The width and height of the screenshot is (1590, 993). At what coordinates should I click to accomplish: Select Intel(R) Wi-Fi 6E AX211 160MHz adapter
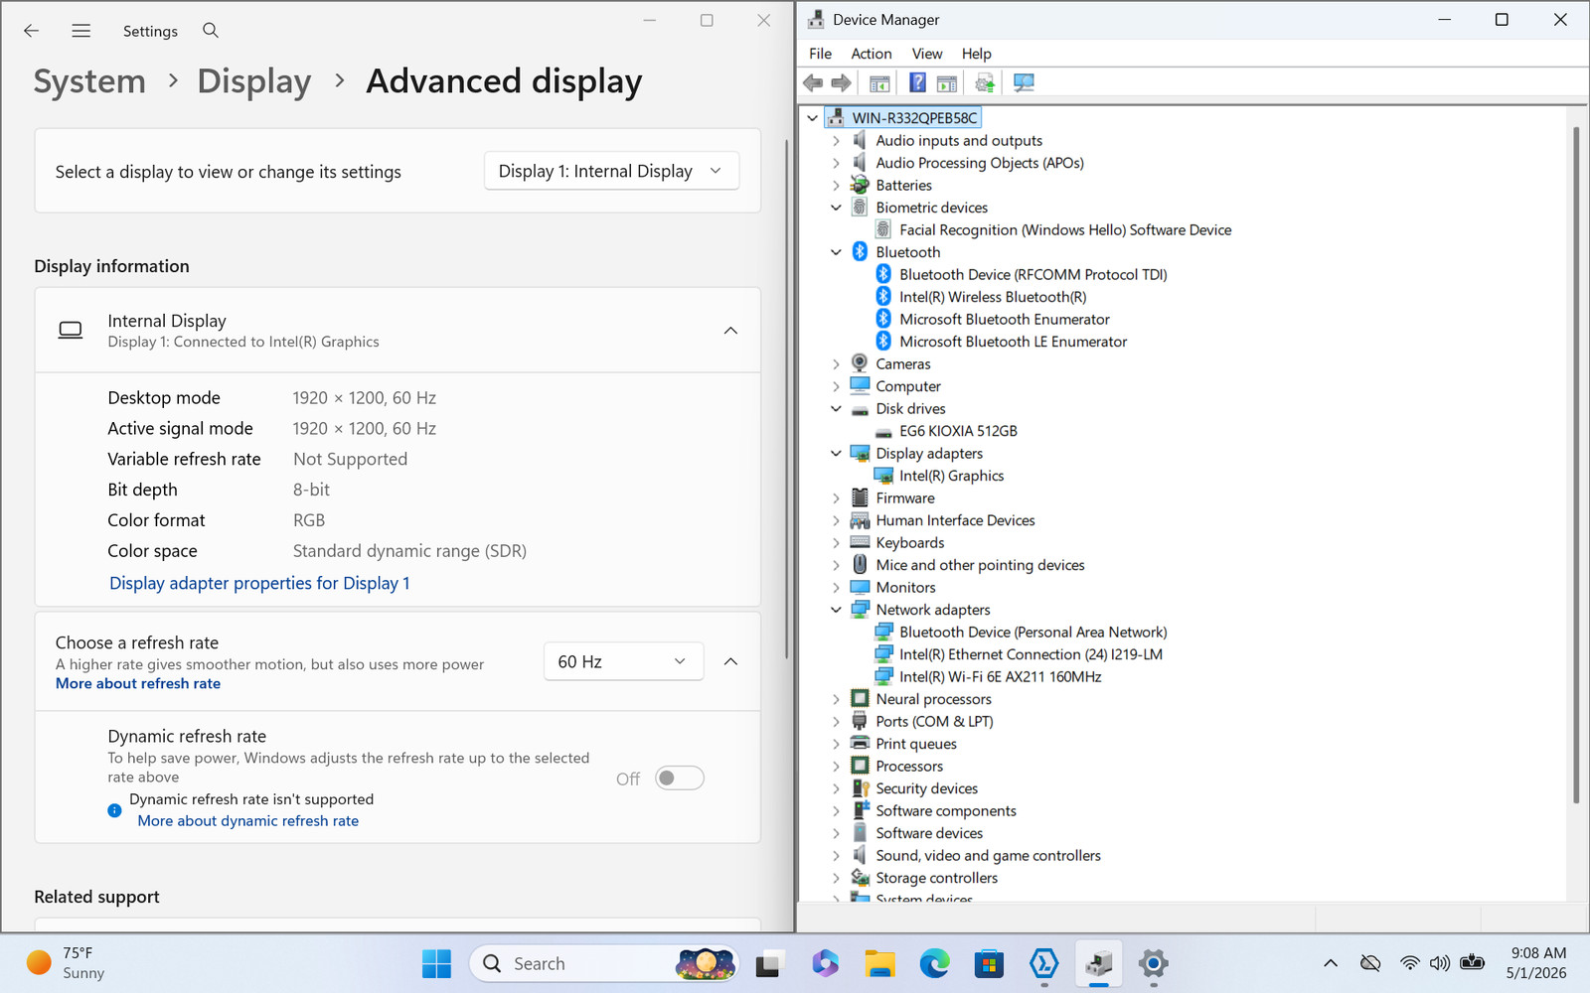[x=1000, y=677]
